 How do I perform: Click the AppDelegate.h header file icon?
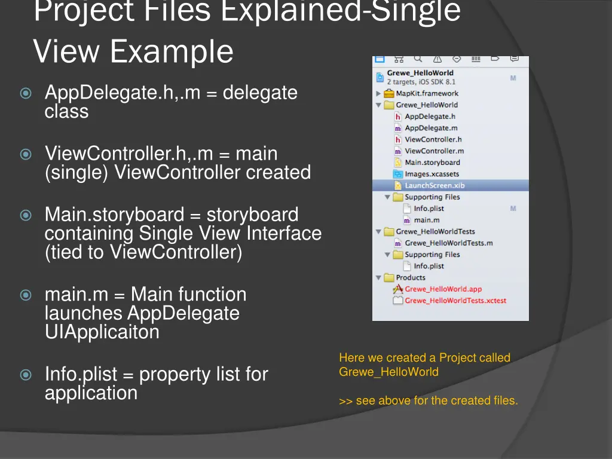click(397, 117)
